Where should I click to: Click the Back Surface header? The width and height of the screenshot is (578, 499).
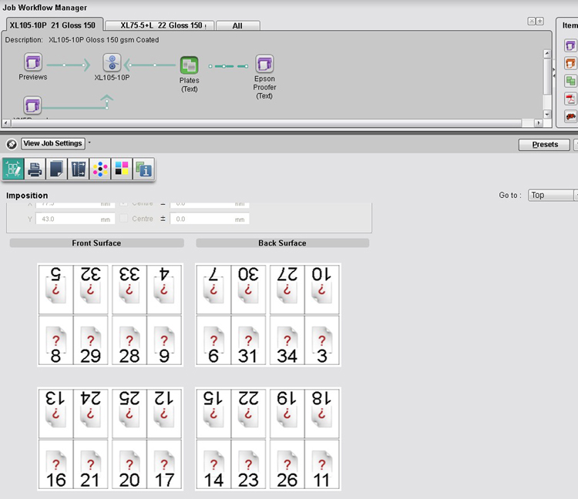tap(282, 243)
